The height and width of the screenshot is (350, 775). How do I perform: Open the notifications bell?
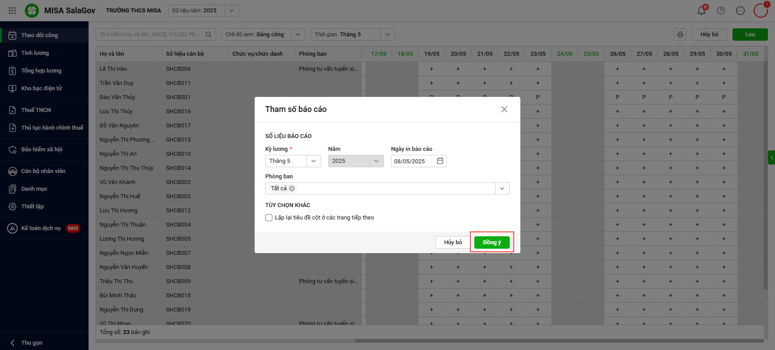coord(701,11)
